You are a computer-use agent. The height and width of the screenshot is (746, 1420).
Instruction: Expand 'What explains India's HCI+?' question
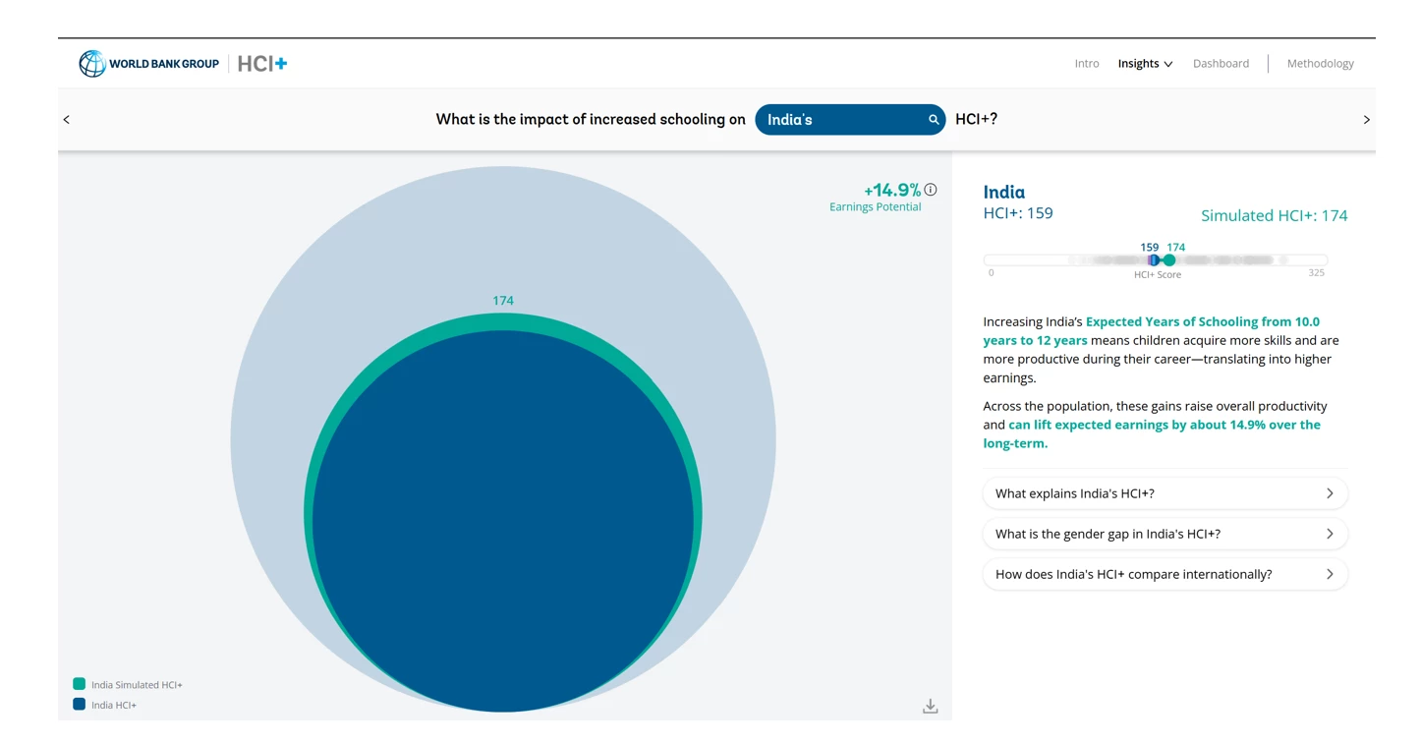click(x=1164, y=493)
